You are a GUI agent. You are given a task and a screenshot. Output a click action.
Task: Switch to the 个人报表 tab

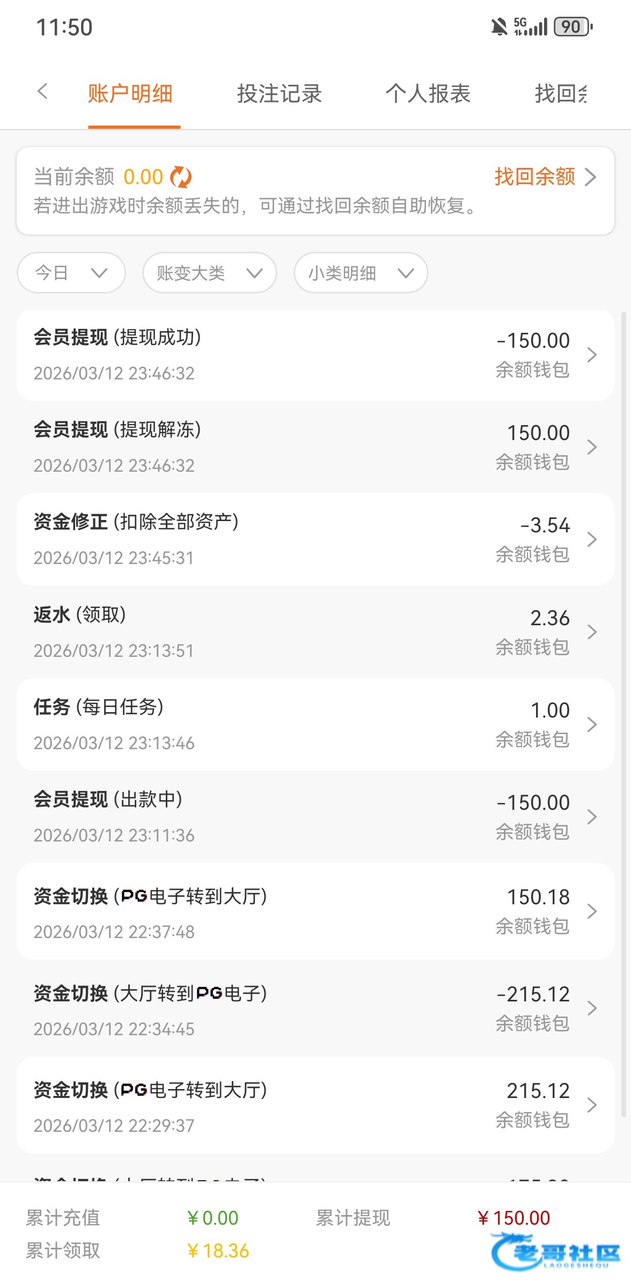(428, 94)
